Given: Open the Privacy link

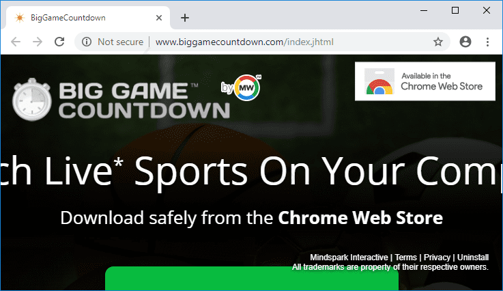Looking at the screenshot, I should pos(437,258).
